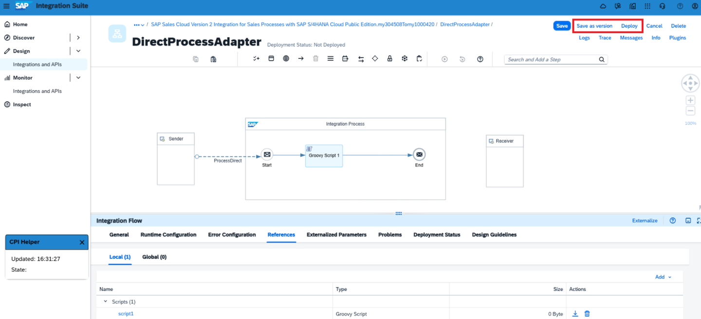
Task: Open the Validator clipboard-check icon
Action: coord(419,58)
